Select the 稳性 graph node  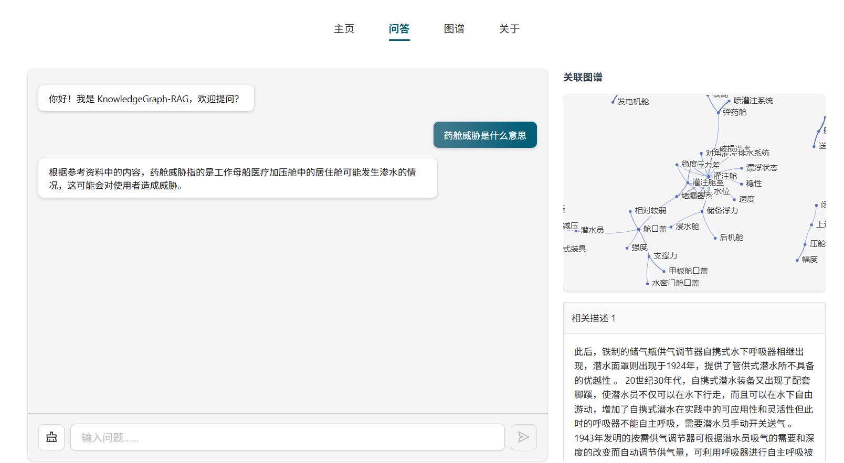tap(742, 184)
